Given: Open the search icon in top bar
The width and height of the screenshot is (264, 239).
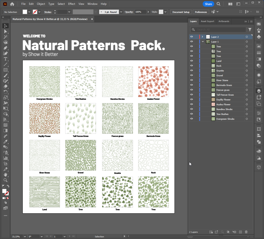Looking at the screenshot, I should point(219,4).
